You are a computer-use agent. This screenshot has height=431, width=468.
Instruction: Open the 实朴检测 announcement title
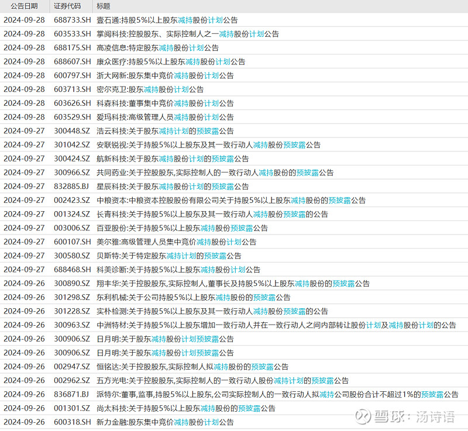pyautogui.click(x=212, y=311)
